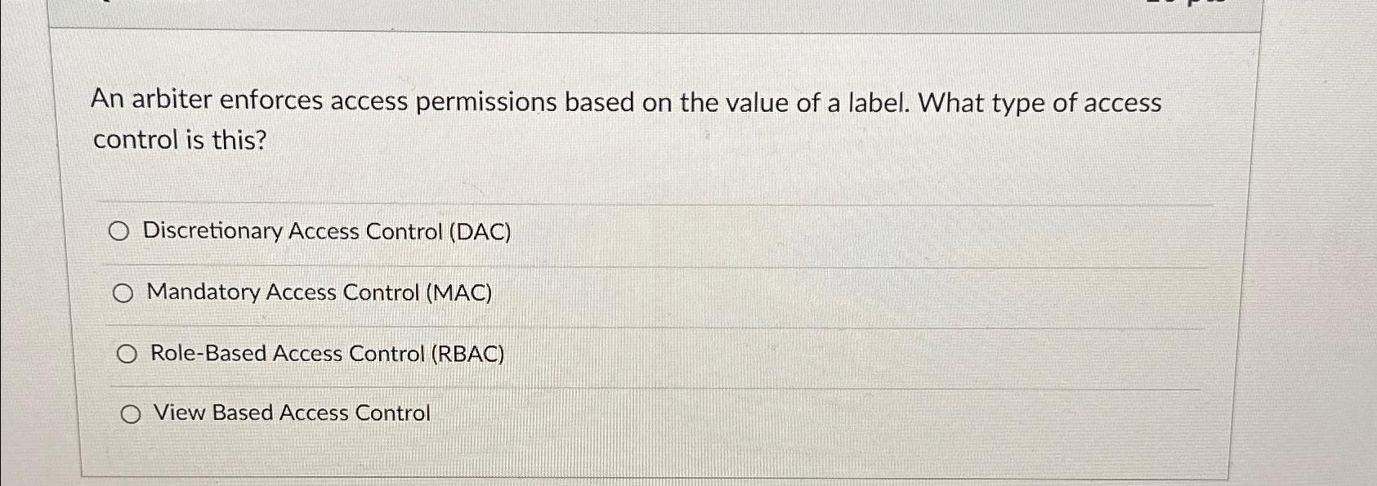Select the Discretionary Access Control (DAC) radio button
The height and width of the screenshot is (486, 1377).
click(x=119, y=233)
